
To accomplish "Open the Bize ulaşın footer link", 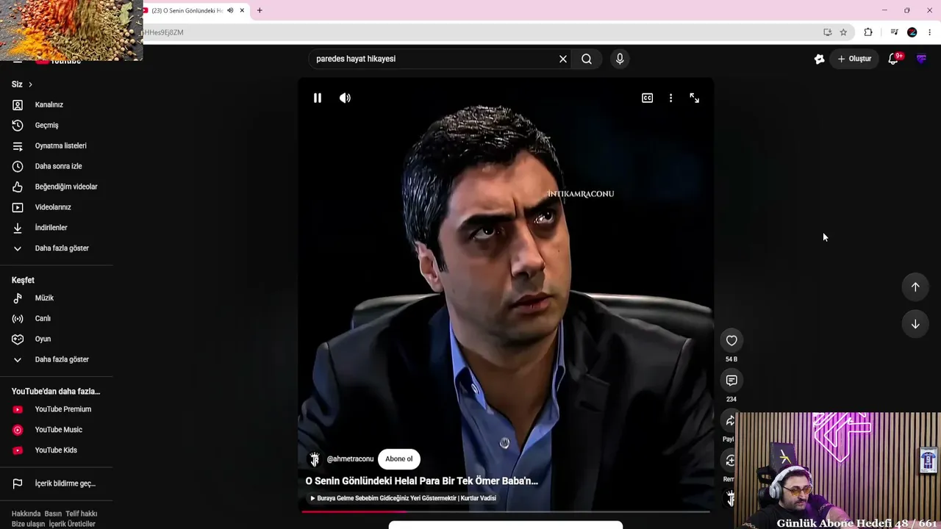I will [x=28, y=524].
